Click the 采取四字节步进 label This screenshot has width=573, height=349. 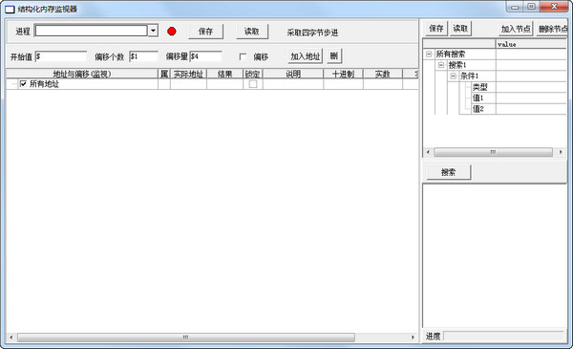[x=312, y=33]
